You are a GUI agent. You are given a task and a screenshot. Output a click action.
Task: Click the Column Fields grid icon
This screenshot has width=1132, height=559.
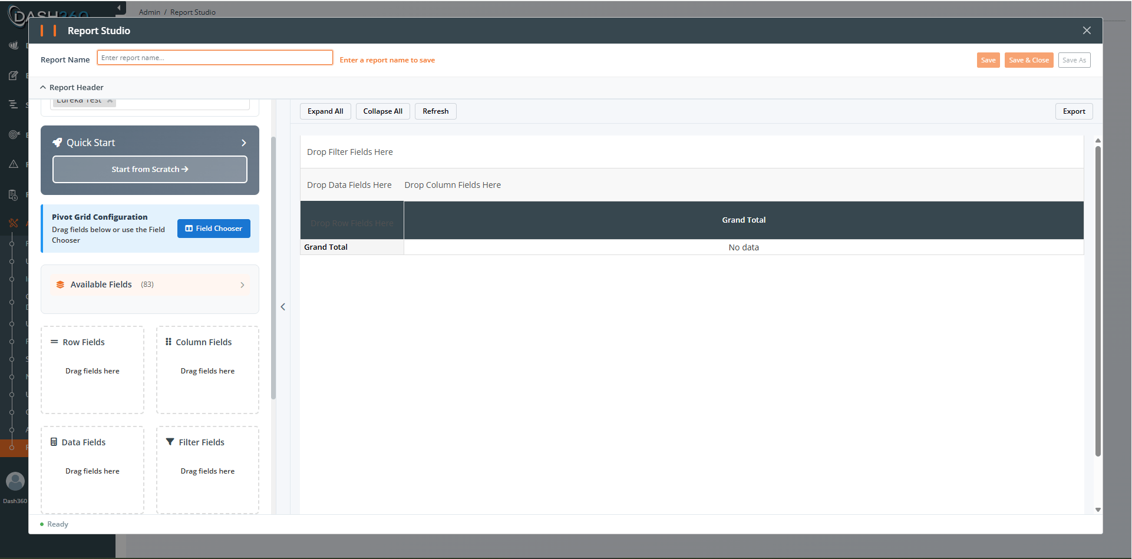[x=169, y=342]
